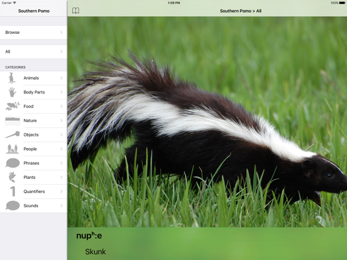Expand the Body Parts row chevron
The height and width of the screenshot is (260, 347).
point(62,92)
